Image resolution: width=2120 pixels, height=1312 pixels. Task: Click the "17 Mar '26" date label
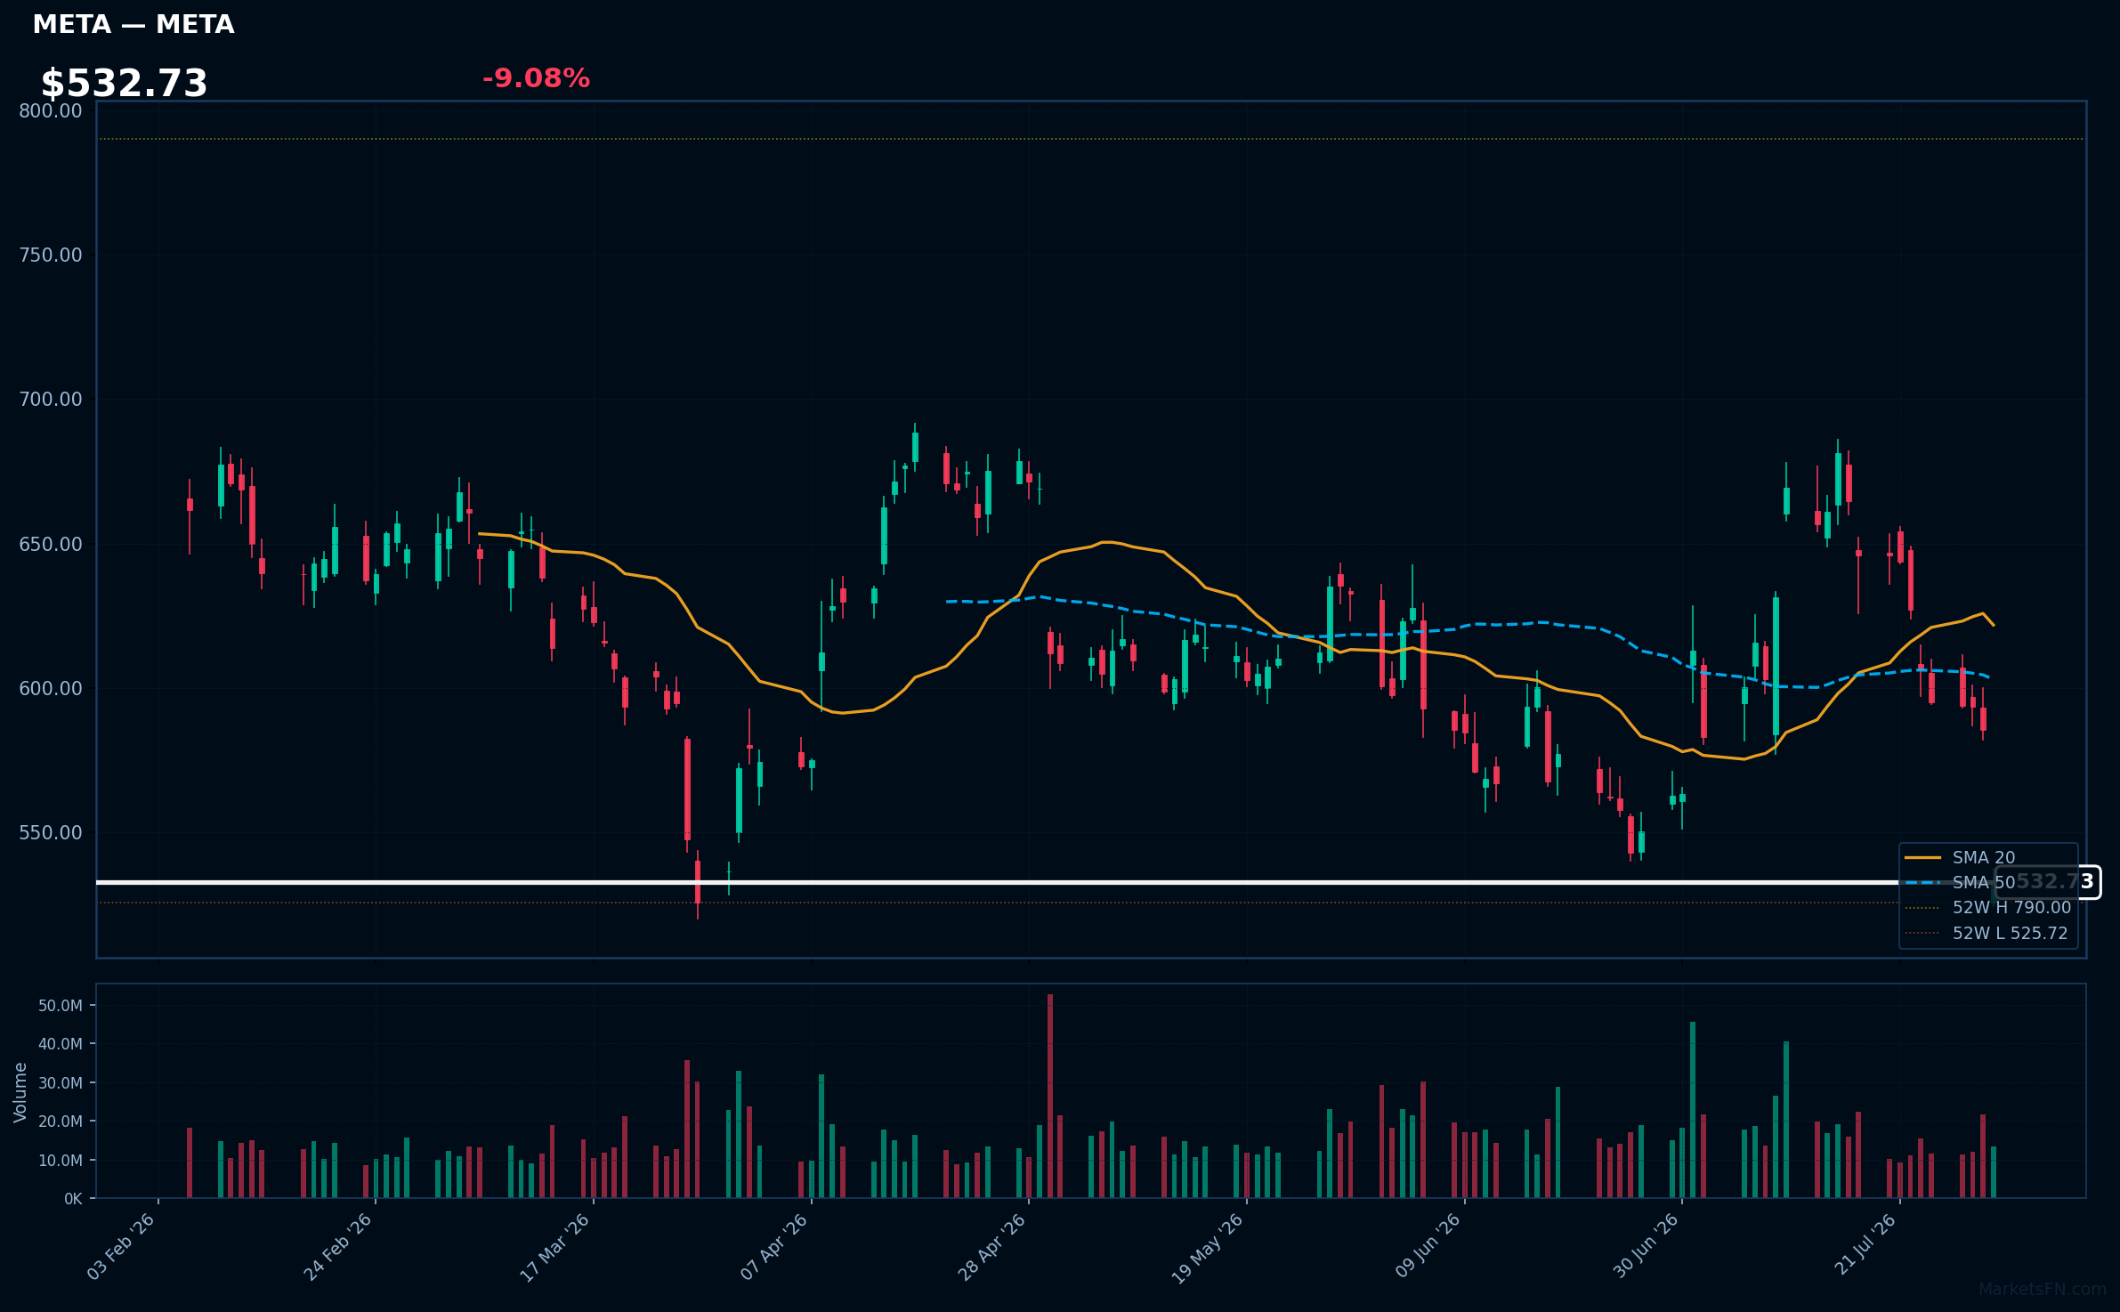click(554, 1248)
